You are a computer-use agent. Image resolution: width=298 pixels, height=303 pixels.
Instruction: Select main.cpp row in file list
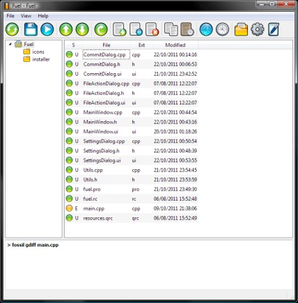pyautogui.click(x=132, y=208)
